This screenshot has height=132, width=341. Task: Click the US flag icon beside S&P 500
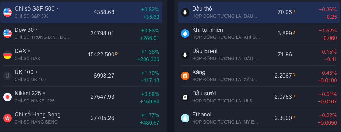tap(7, 12)
